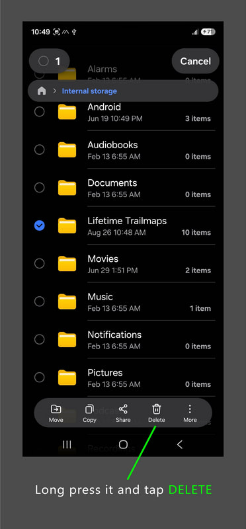Tap the battery indicator in status bar

(x=208, y=32)
